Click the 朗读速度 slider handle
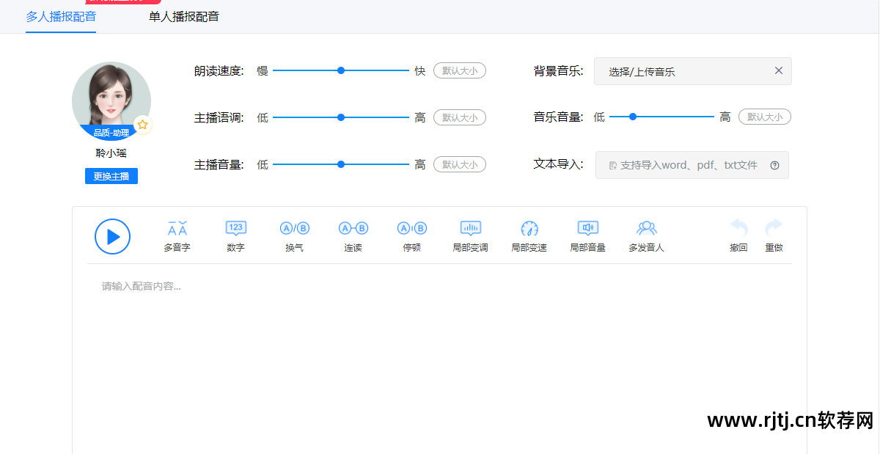Screen dimensions: 880x454 click(x=341, y=70)
